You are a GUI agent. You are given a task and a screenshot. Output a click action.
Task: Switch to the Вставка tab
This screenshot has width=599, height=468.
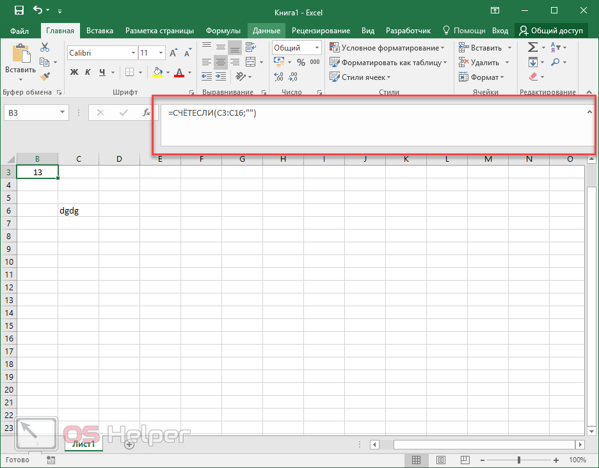[x=100, y=30]
